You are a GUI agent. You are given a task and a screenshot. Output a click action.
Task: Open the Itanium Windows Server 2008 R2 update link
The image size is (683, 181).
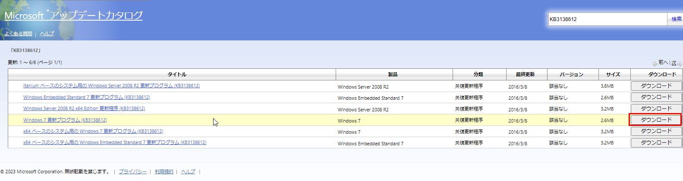click(x=111, y=86)
